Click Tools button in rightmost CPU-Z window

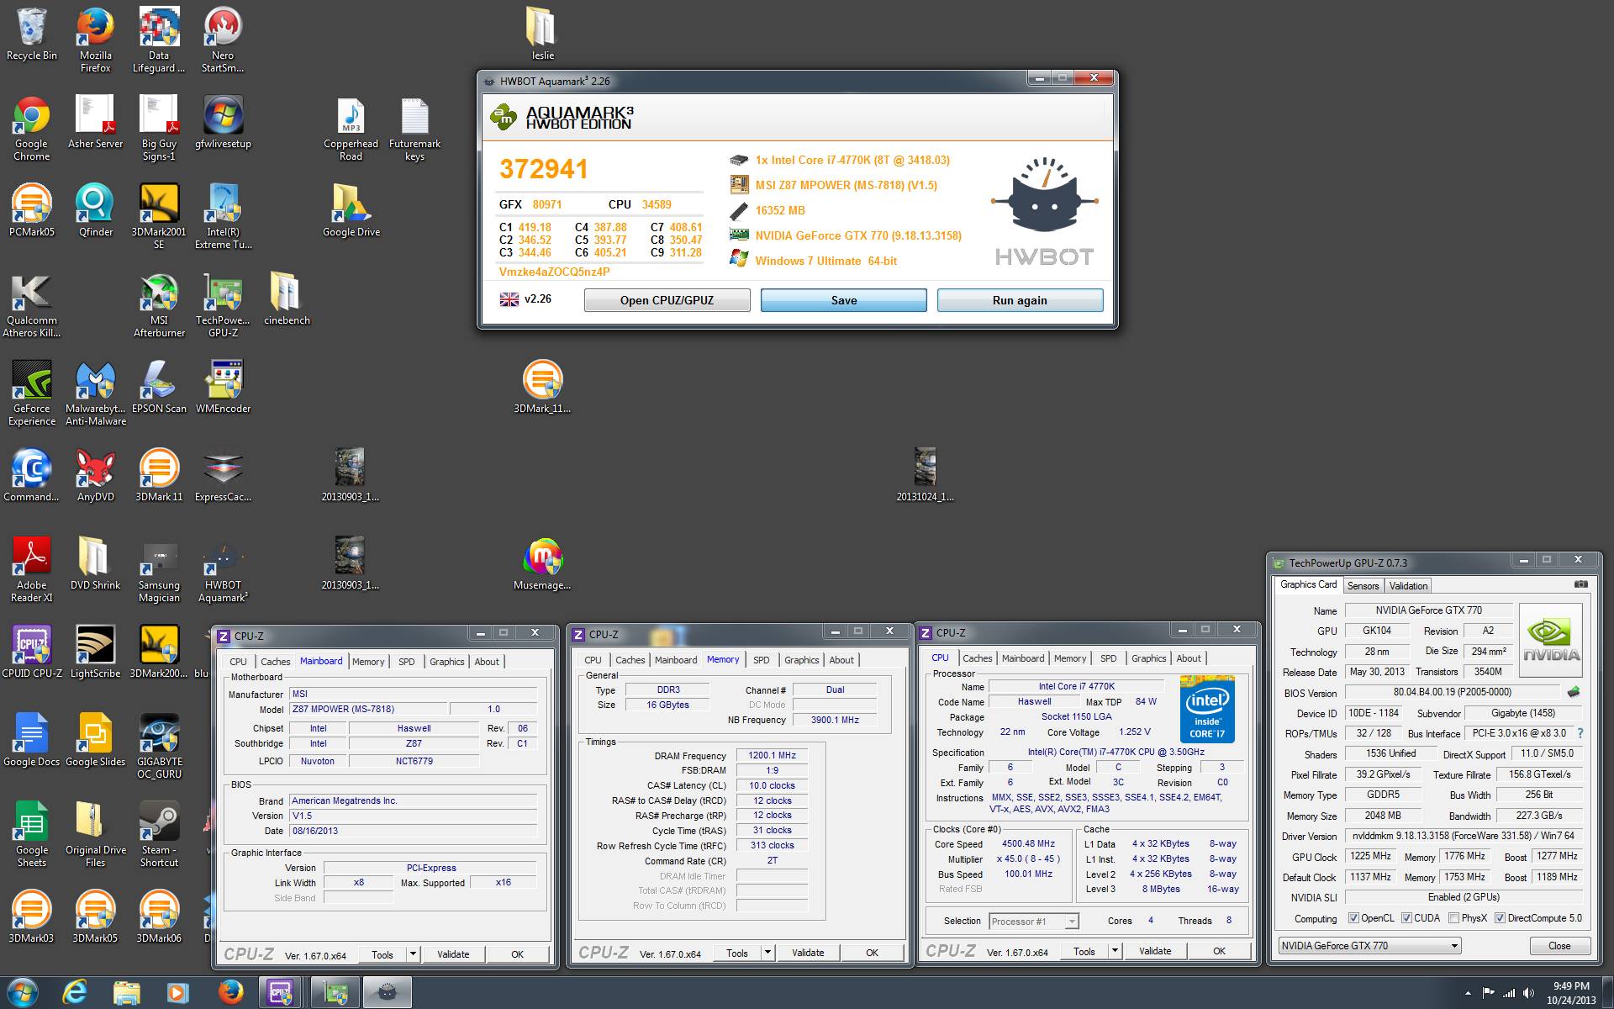tap(1084, 951)
